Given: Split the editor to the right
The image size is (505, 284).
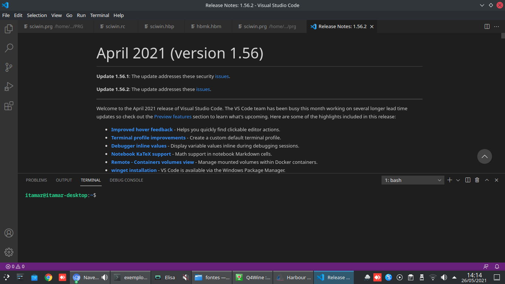Looking at the screenshot, I should 487,27.
